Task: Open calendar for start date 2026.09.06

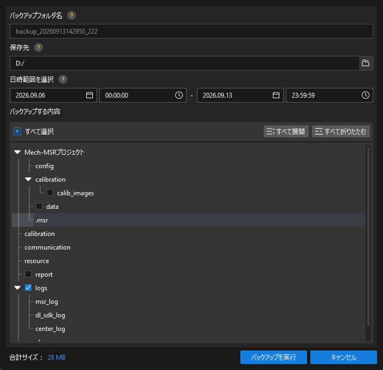Action: coord(90,95)
